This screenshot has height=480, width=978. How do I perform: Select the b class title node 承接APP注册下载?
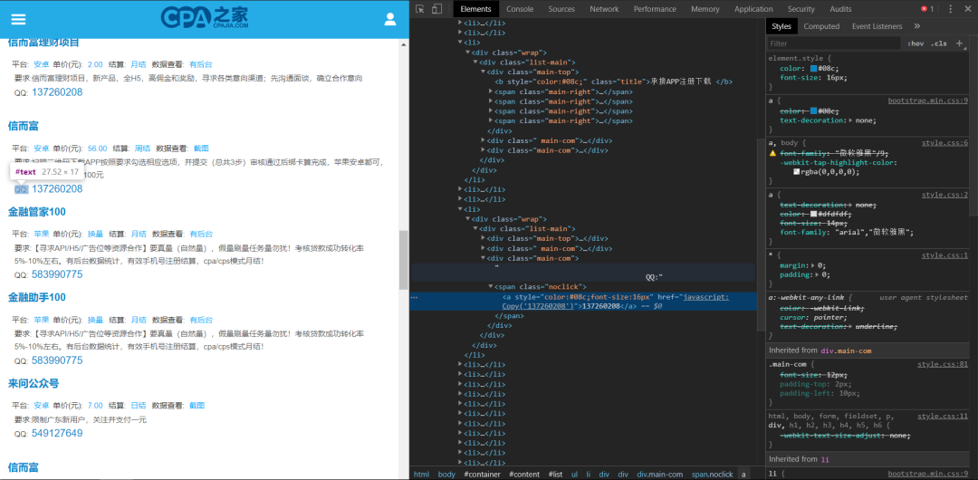[614, 82]
